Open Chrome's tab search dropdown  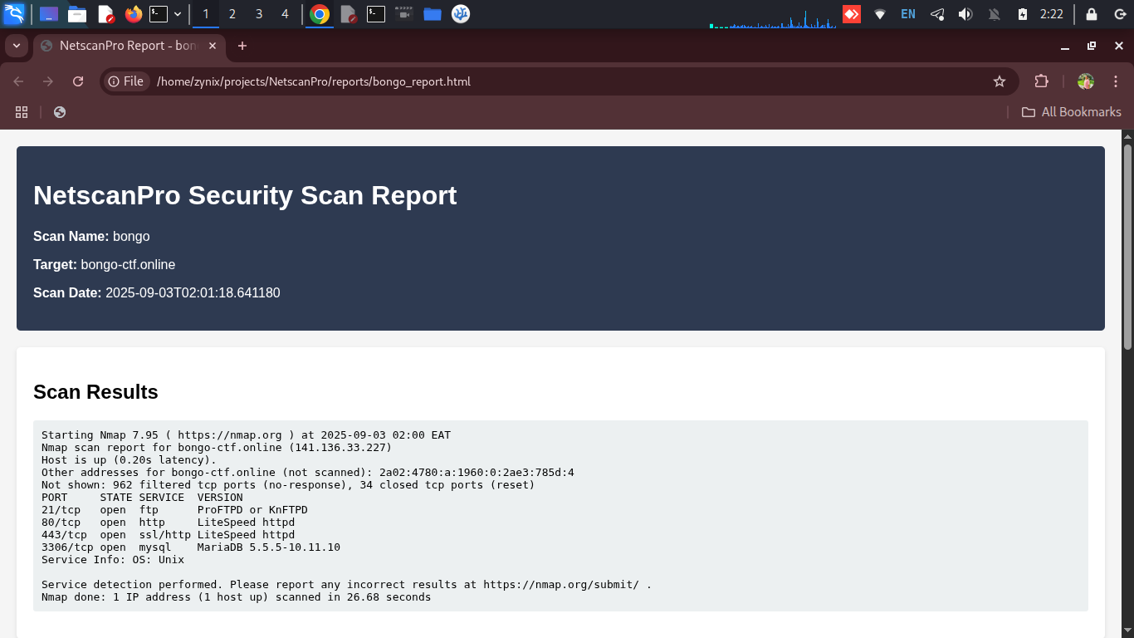pyautogui.click(x=16, y=46)
